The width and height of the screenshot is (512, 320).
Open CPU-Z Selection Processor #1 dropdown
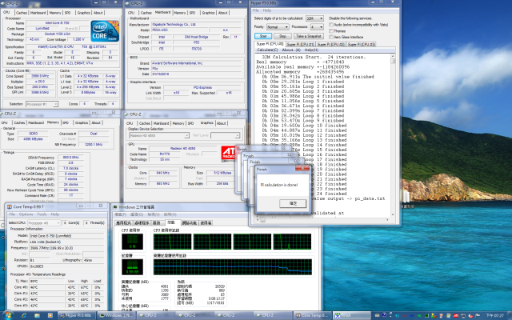(42, 104)
